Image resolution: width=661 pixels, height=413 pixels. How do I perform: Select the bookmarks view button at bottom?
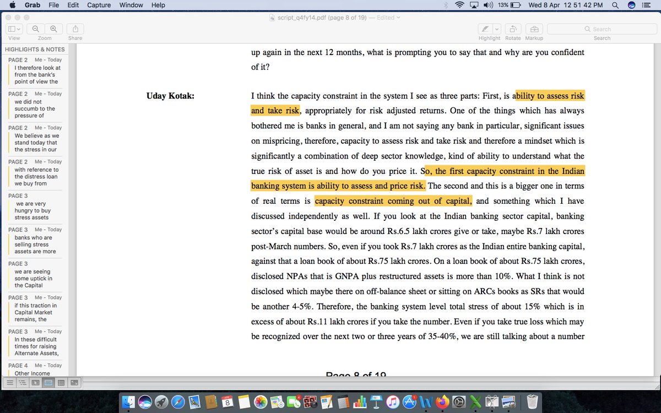[x=61, y=382]
